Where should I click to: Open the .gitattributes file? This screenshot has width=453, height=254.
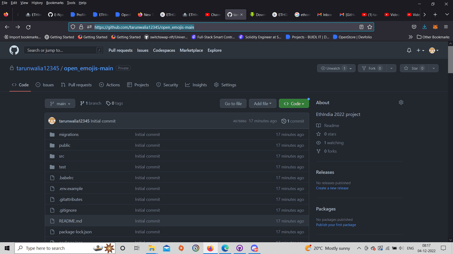point(71,199)
